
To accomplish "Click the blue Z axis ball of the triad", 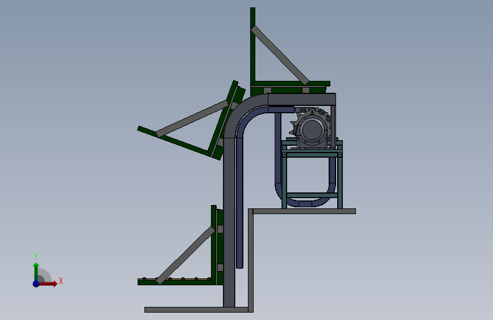I will [x=36, y=284].
